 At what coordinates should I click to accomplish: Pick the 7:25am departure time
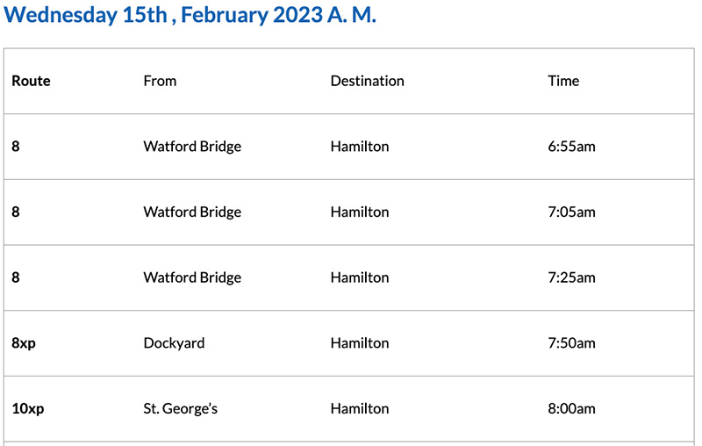click(571, 277)
